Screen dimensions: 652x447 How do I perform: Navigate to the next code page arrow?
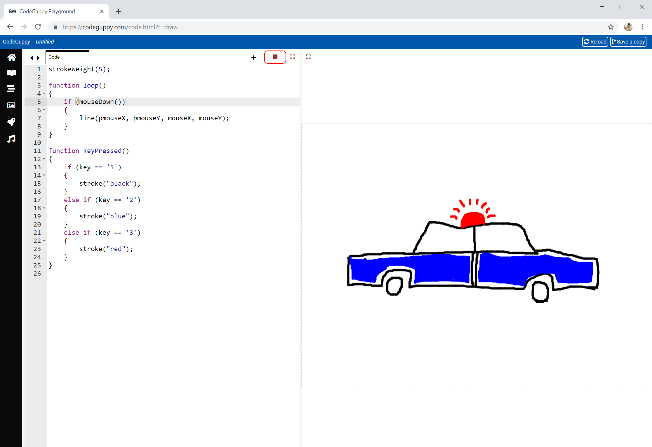pos(38,58)
